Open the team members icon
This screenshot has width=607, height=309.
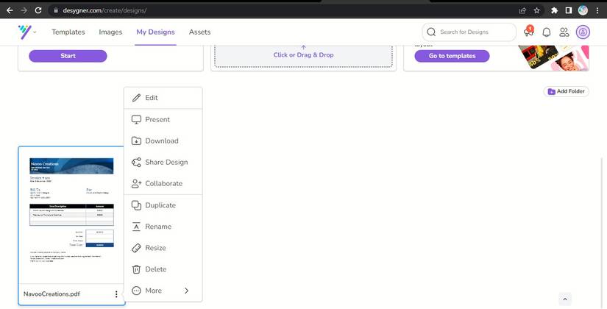[x=564, y=32]
